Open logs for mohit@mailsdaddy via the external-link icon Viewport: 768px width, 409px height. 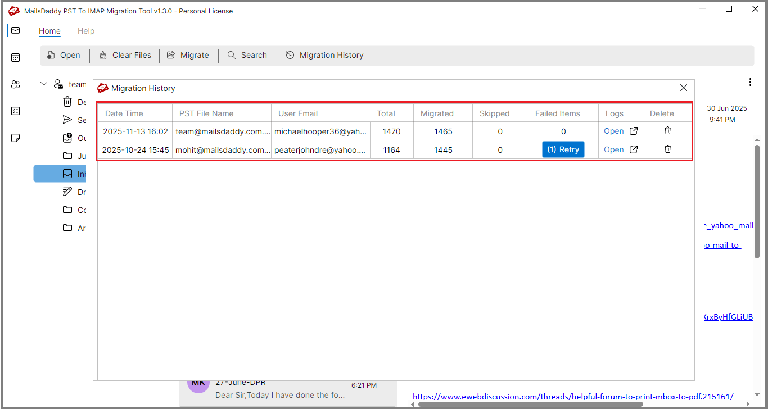pos(634,149)
